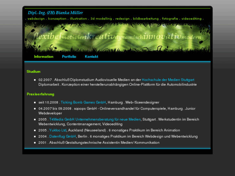Open the Information menu item
The width and height of the screenshot is (235, 176).
(44, 57)
